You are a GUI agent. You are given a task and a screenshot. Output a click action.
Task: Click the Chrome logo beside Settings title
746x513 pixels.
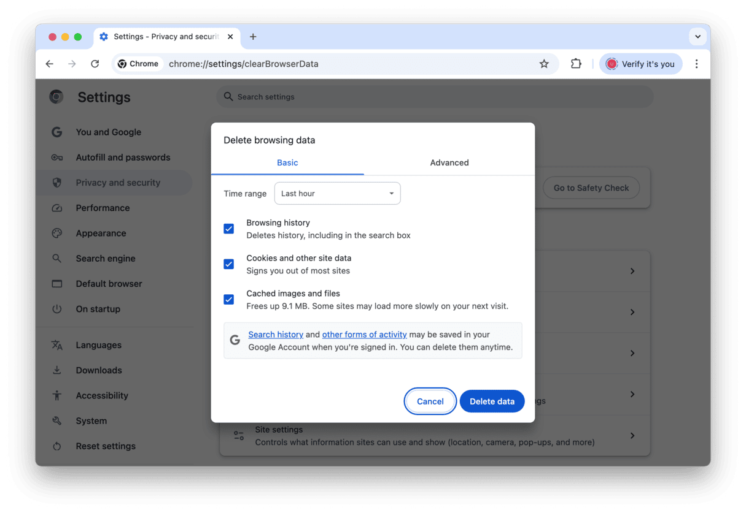[56, 97]
